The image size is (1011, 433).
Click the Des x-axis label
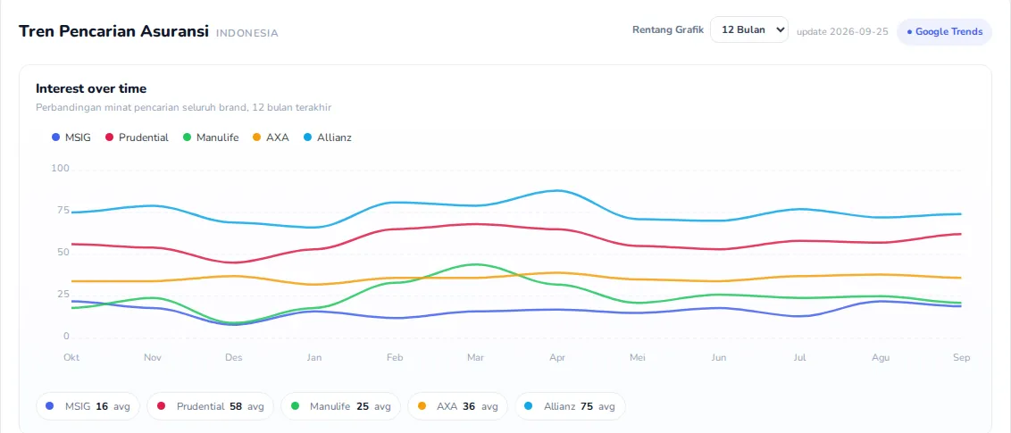(233, 358)
